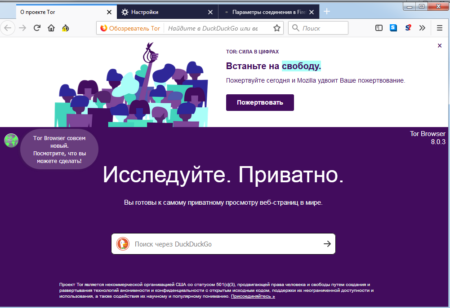The height and width of the screenshot is (308, 450).
Task: Focus the Поиск через DuckDuckGo field
Action: click(x=223, y=244)
